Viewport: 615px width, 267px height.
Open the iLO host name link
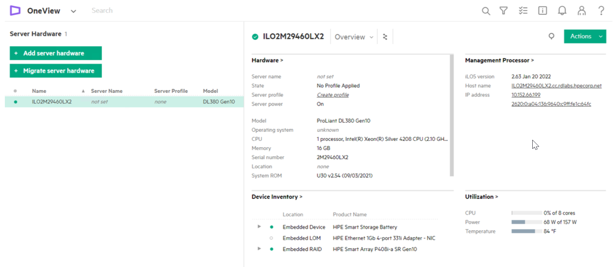coord(557,86)
